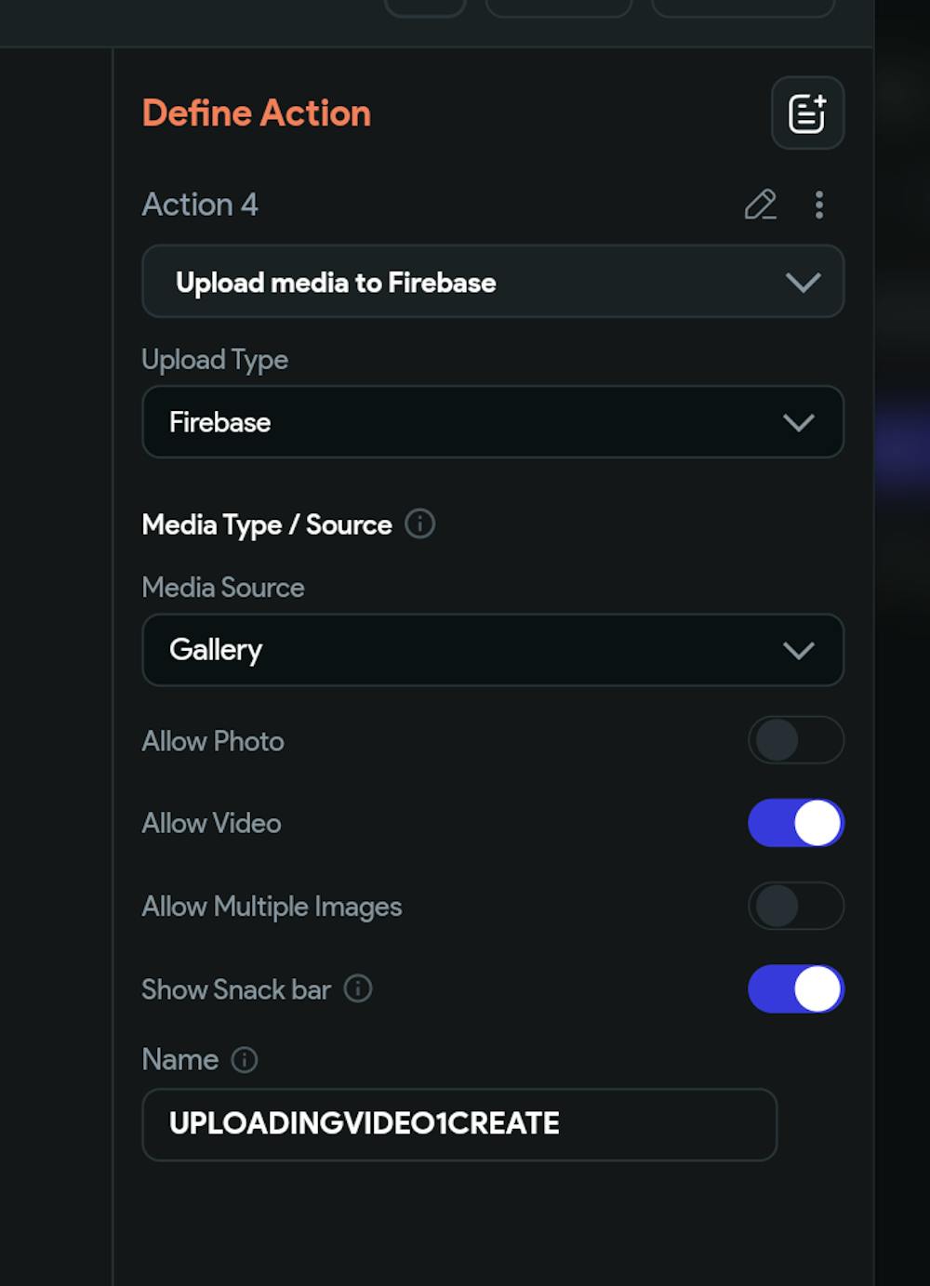Turn on Allow Multiple Images switch
930x1286 pixels.
(795, 907)
